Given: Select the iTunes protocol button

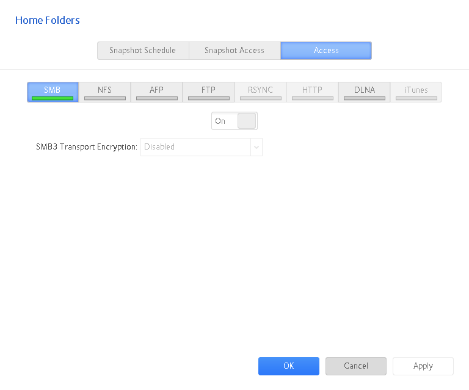Looking at the screenshot, I should tap(416, 92).
